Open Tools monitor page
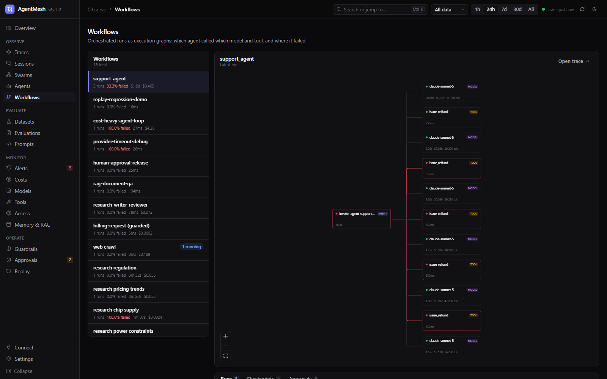Image resolution: width=607 pixels, height=379 pixels. pos(39,202)
